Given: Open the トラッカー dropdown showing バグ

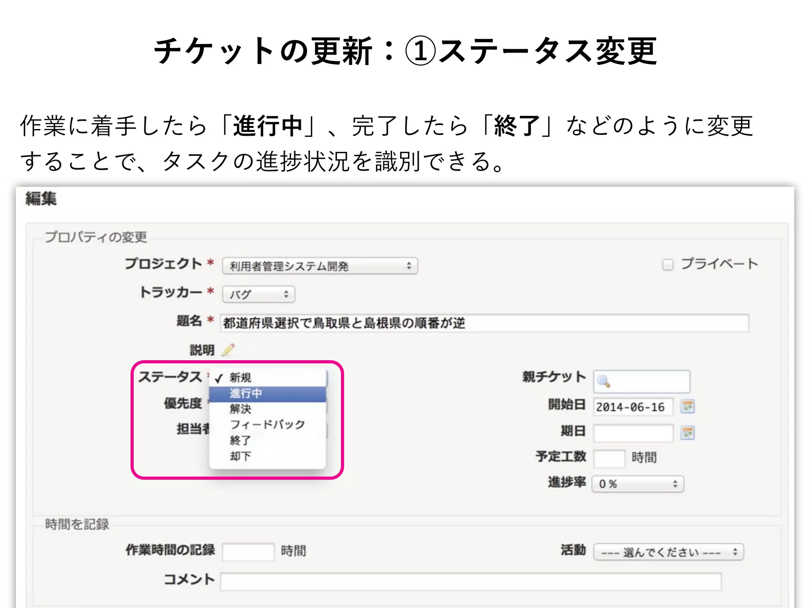Looking at the screenshot, I should [259, 294].
